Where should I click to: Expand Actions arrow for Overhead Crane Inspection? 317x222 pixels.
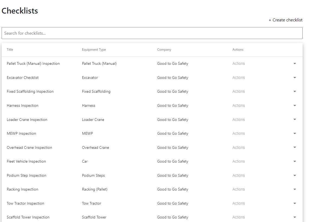[x=294, y=147]
